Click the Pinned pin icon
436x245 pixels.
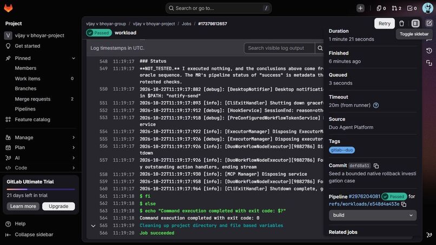tap(8, 58)
